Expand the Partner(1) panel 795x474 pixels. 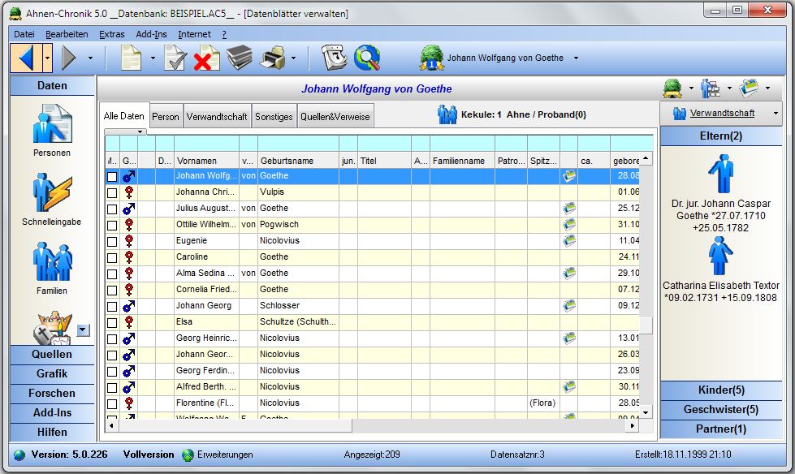tap(721, 429)
